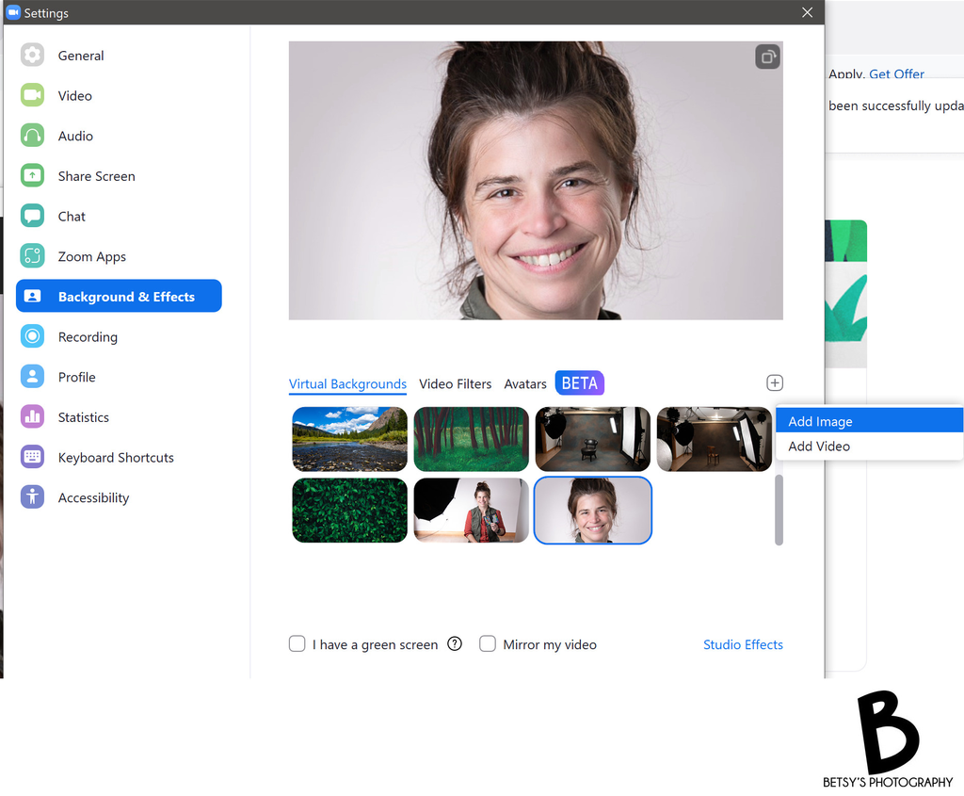Click the Statistics bar chart icon

33,417
